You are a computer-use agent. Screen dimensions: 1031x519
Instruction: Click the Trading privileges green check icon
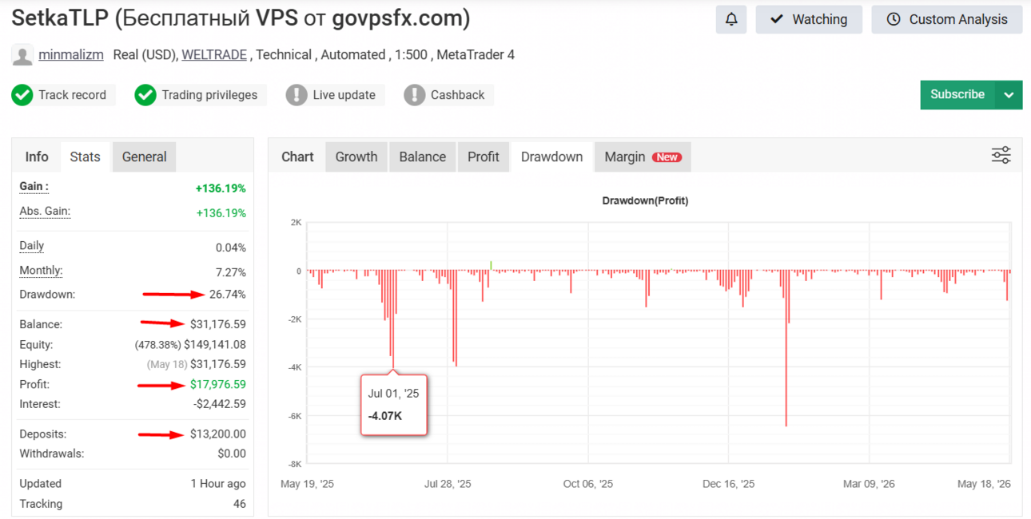pos(145,95)
